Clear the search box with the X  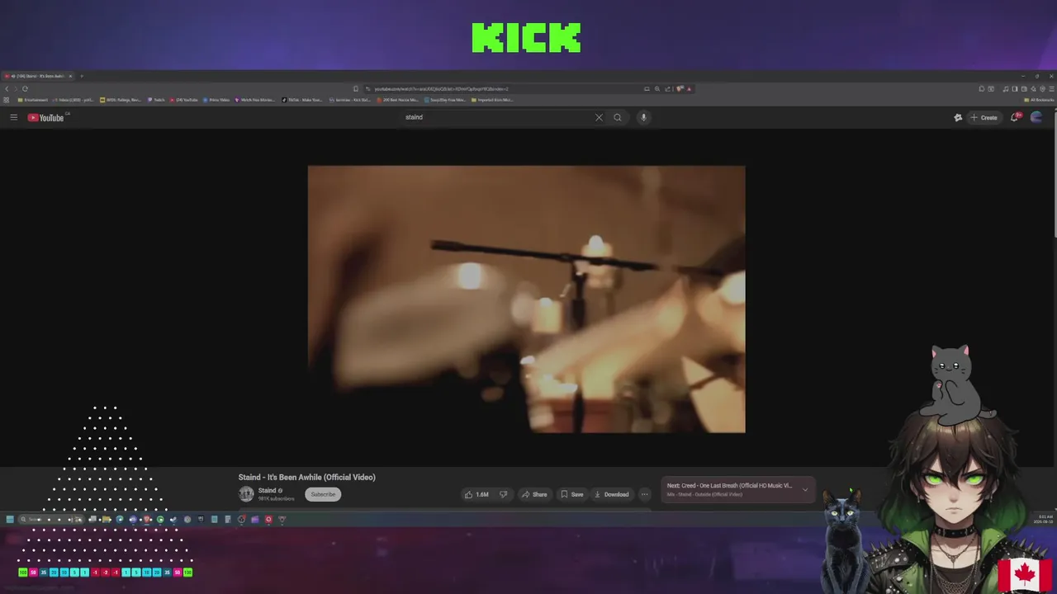pyautogui.click(x=599, y=117)
